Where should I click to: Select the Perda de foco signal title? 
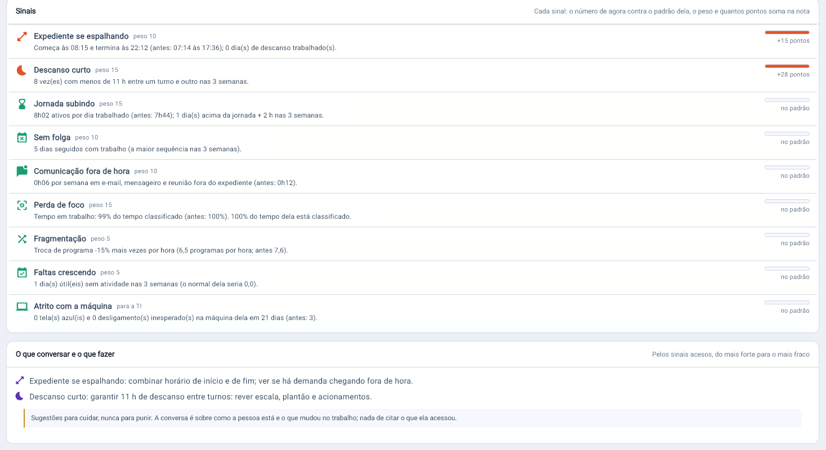point(59,205)
